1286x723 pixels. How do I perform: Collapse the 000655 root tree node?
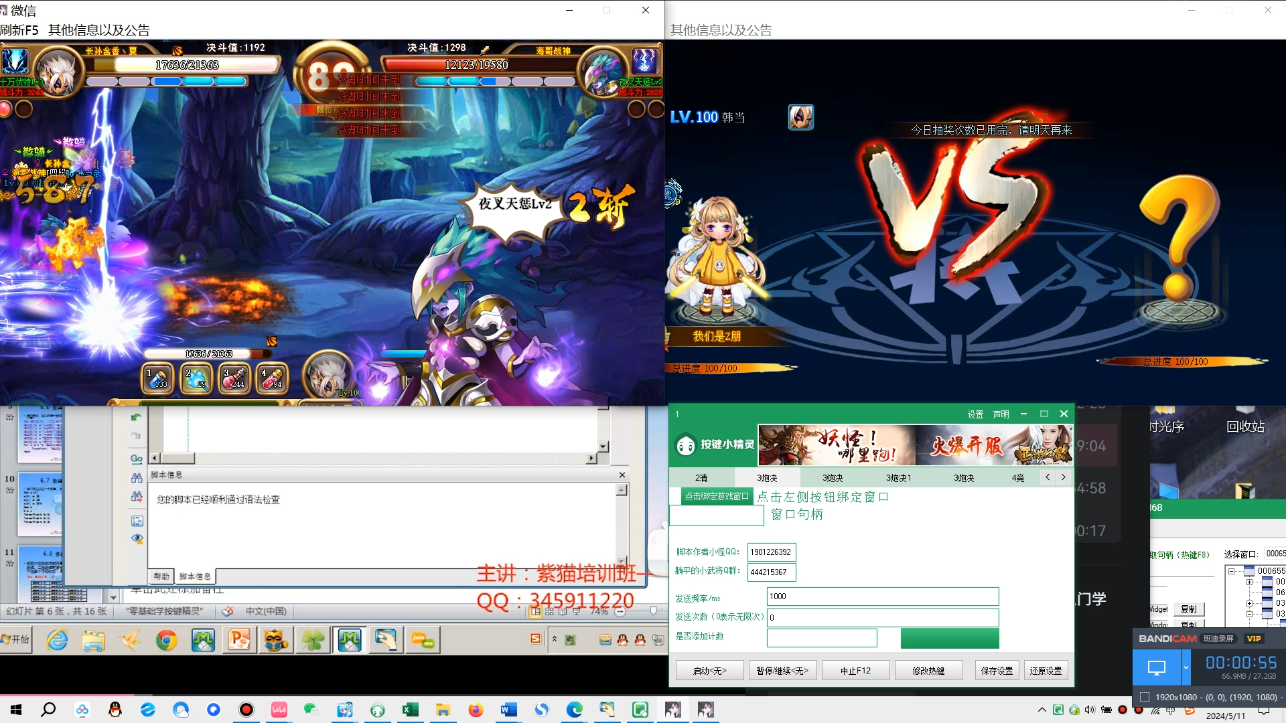click(1231, 571)
